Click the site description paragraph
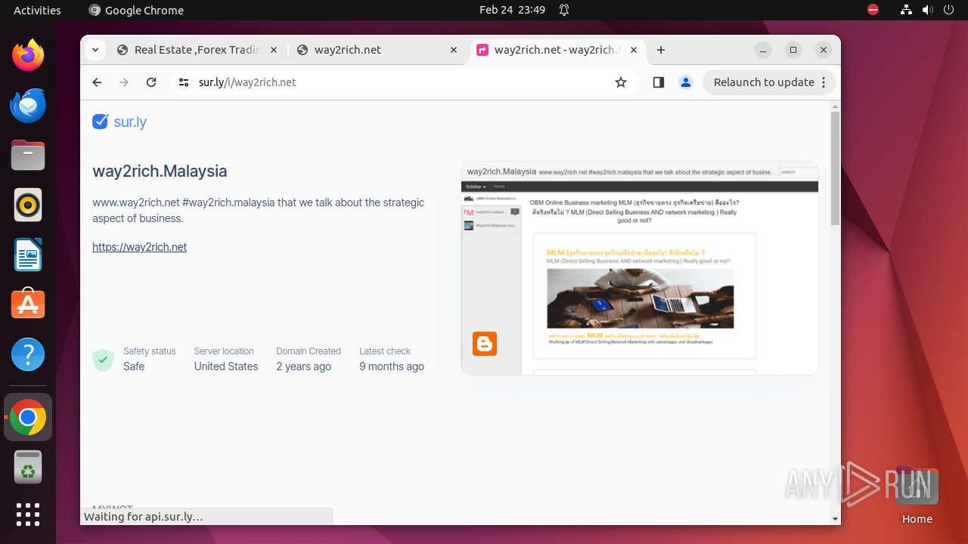Screen dimensions: 968x544 [259, 210]
